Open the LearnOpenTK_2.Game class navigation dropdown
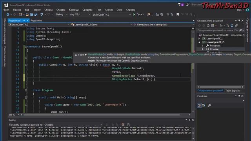 pyautogui.click(x=102, y=25)
